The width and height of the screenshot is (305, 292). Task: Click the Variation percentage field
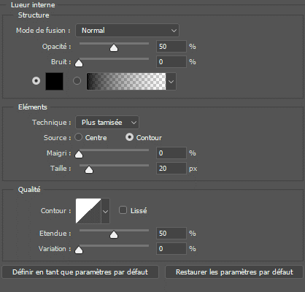171,249
